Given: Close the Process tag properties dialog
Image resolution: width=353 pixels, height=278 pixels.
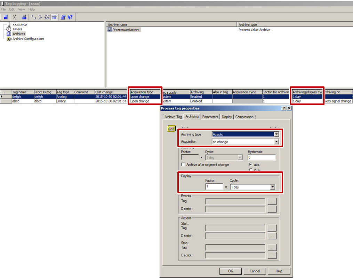Looking at the screenshot, I should point(289,108).
